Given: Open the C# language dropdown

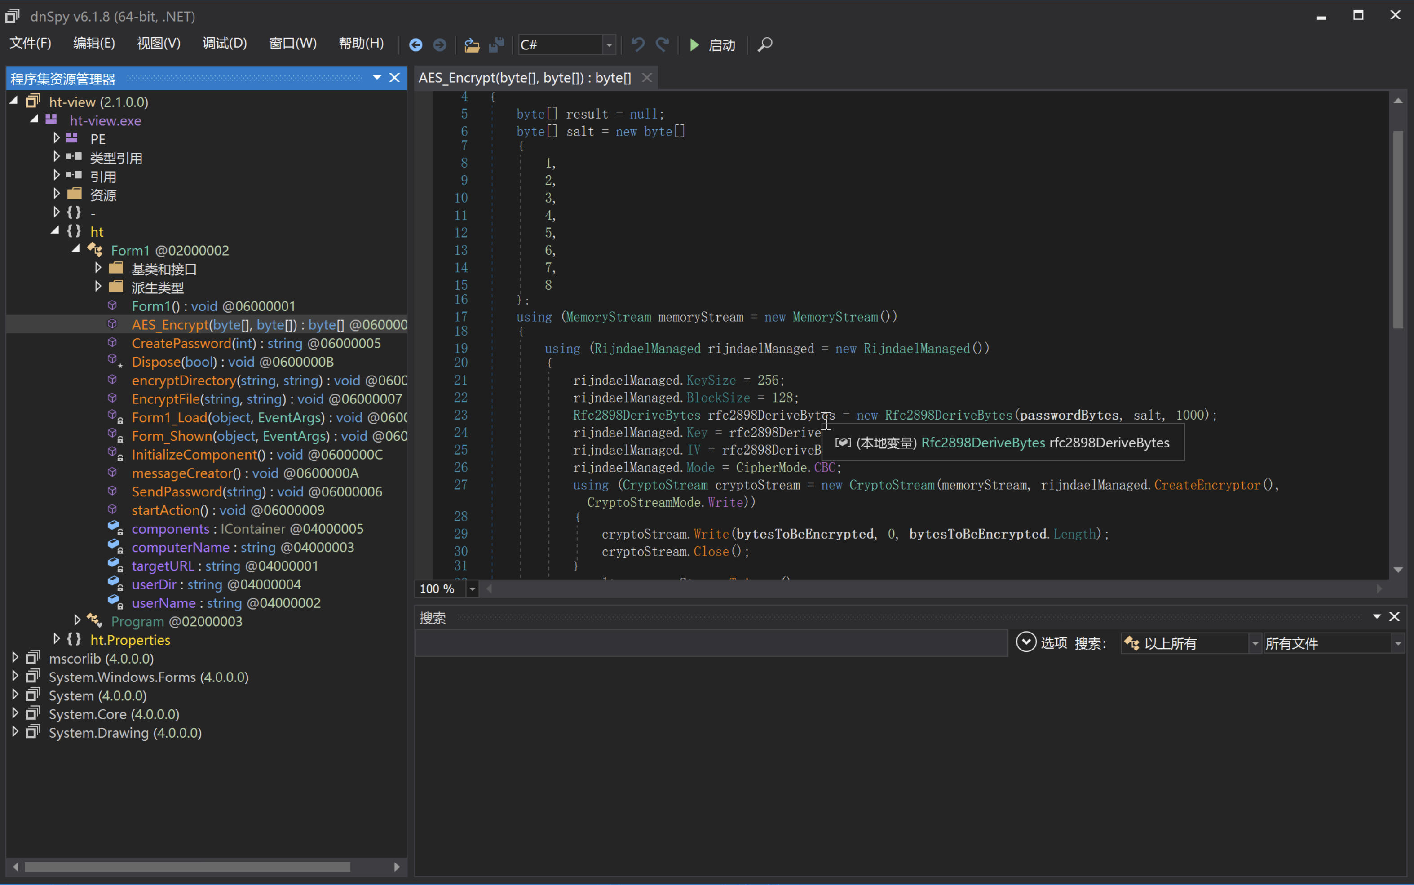Looking at the screenshot, I should [x=609, y=45].
